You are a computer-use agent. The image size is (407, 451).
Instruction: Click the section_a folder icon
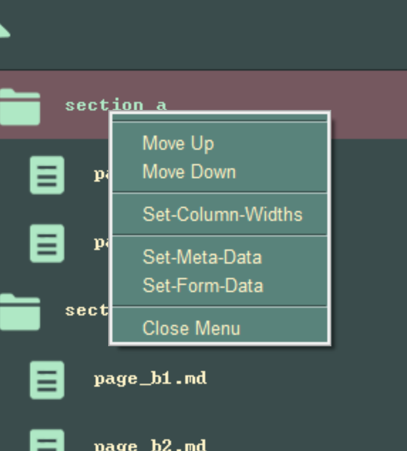(x=20, y=107)
